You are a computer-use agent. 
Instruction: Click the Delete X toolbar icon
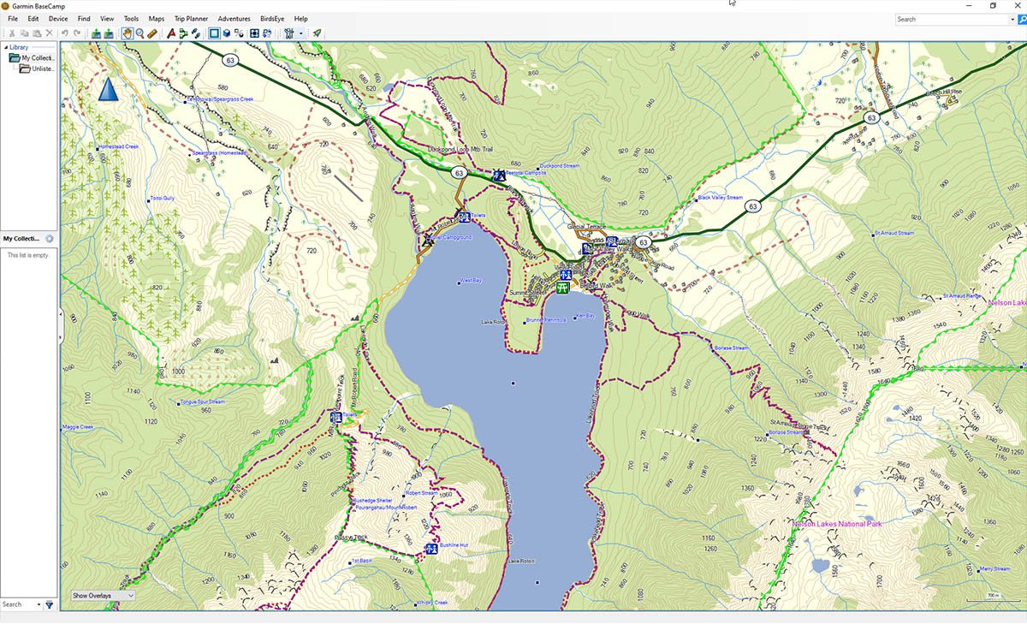tap(49, 33)
